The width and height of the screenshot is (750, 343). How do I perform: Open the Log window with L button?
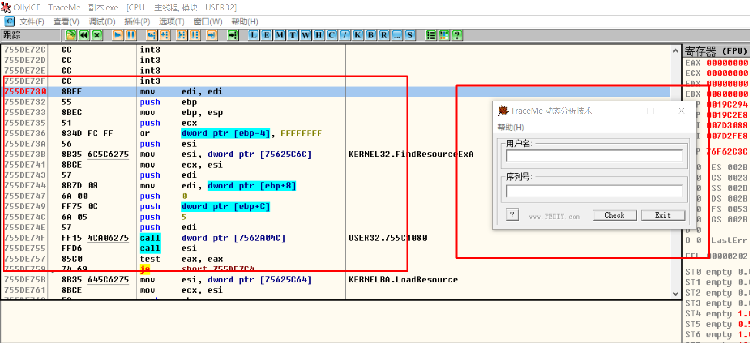(x=254, y=35)
